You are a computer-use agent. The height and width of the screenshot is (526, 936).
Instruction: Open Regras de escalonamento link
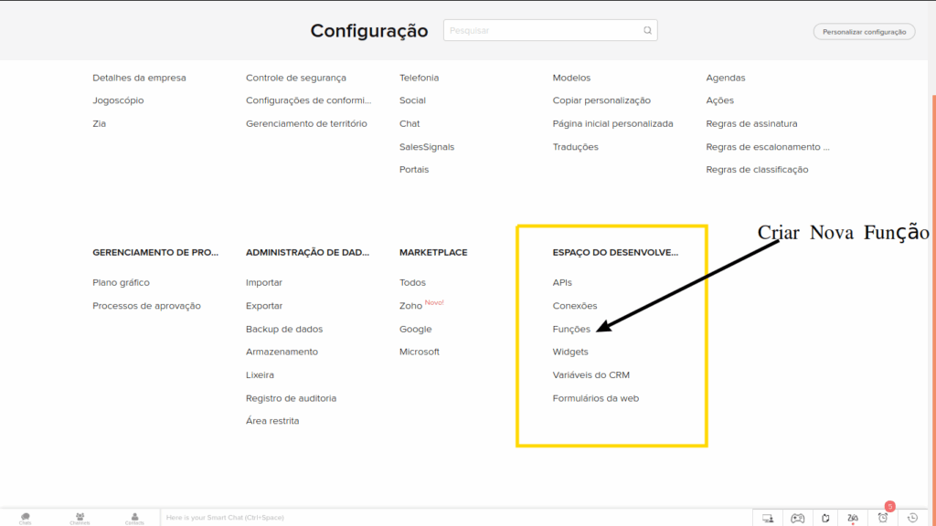tap(768, 147)
